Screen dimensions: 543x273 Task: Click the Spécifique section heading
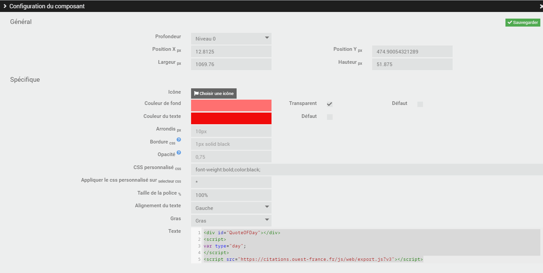click(25, 79)
